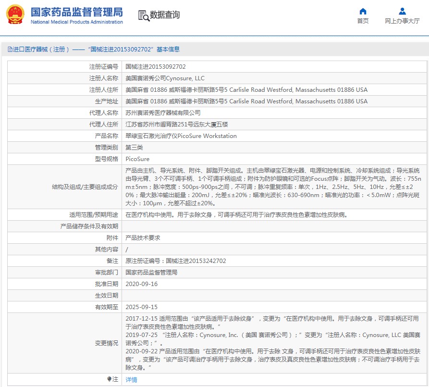Click the 产品名称 row label

click(x=107, y=136)
